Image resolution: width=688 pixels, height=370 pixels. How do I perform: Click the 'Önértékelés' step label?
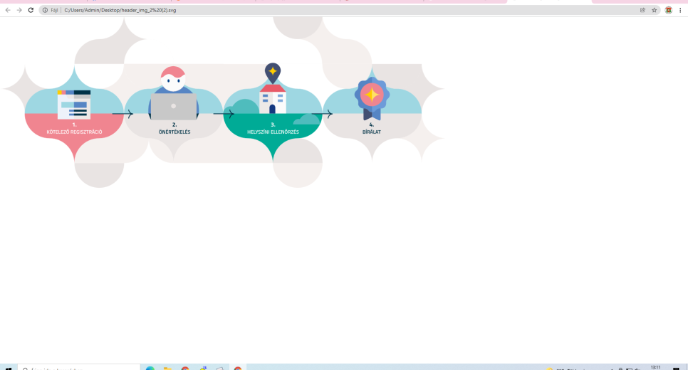(174, 132)
